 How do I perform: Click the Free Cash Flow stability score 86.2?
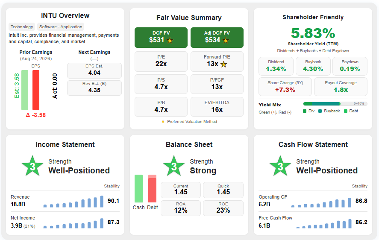click(361, 222)
